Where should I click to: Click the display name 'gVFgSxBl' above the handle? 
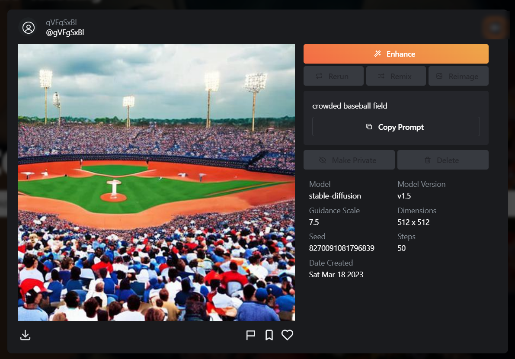tap(61, 22)
